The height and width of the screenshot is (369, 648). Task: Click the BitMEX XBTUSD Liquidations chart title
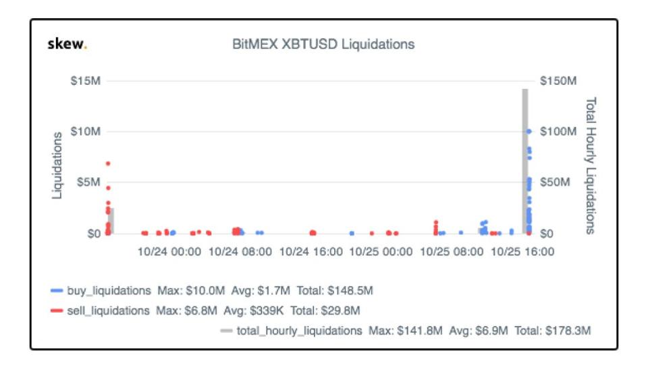tap(323, 44)
